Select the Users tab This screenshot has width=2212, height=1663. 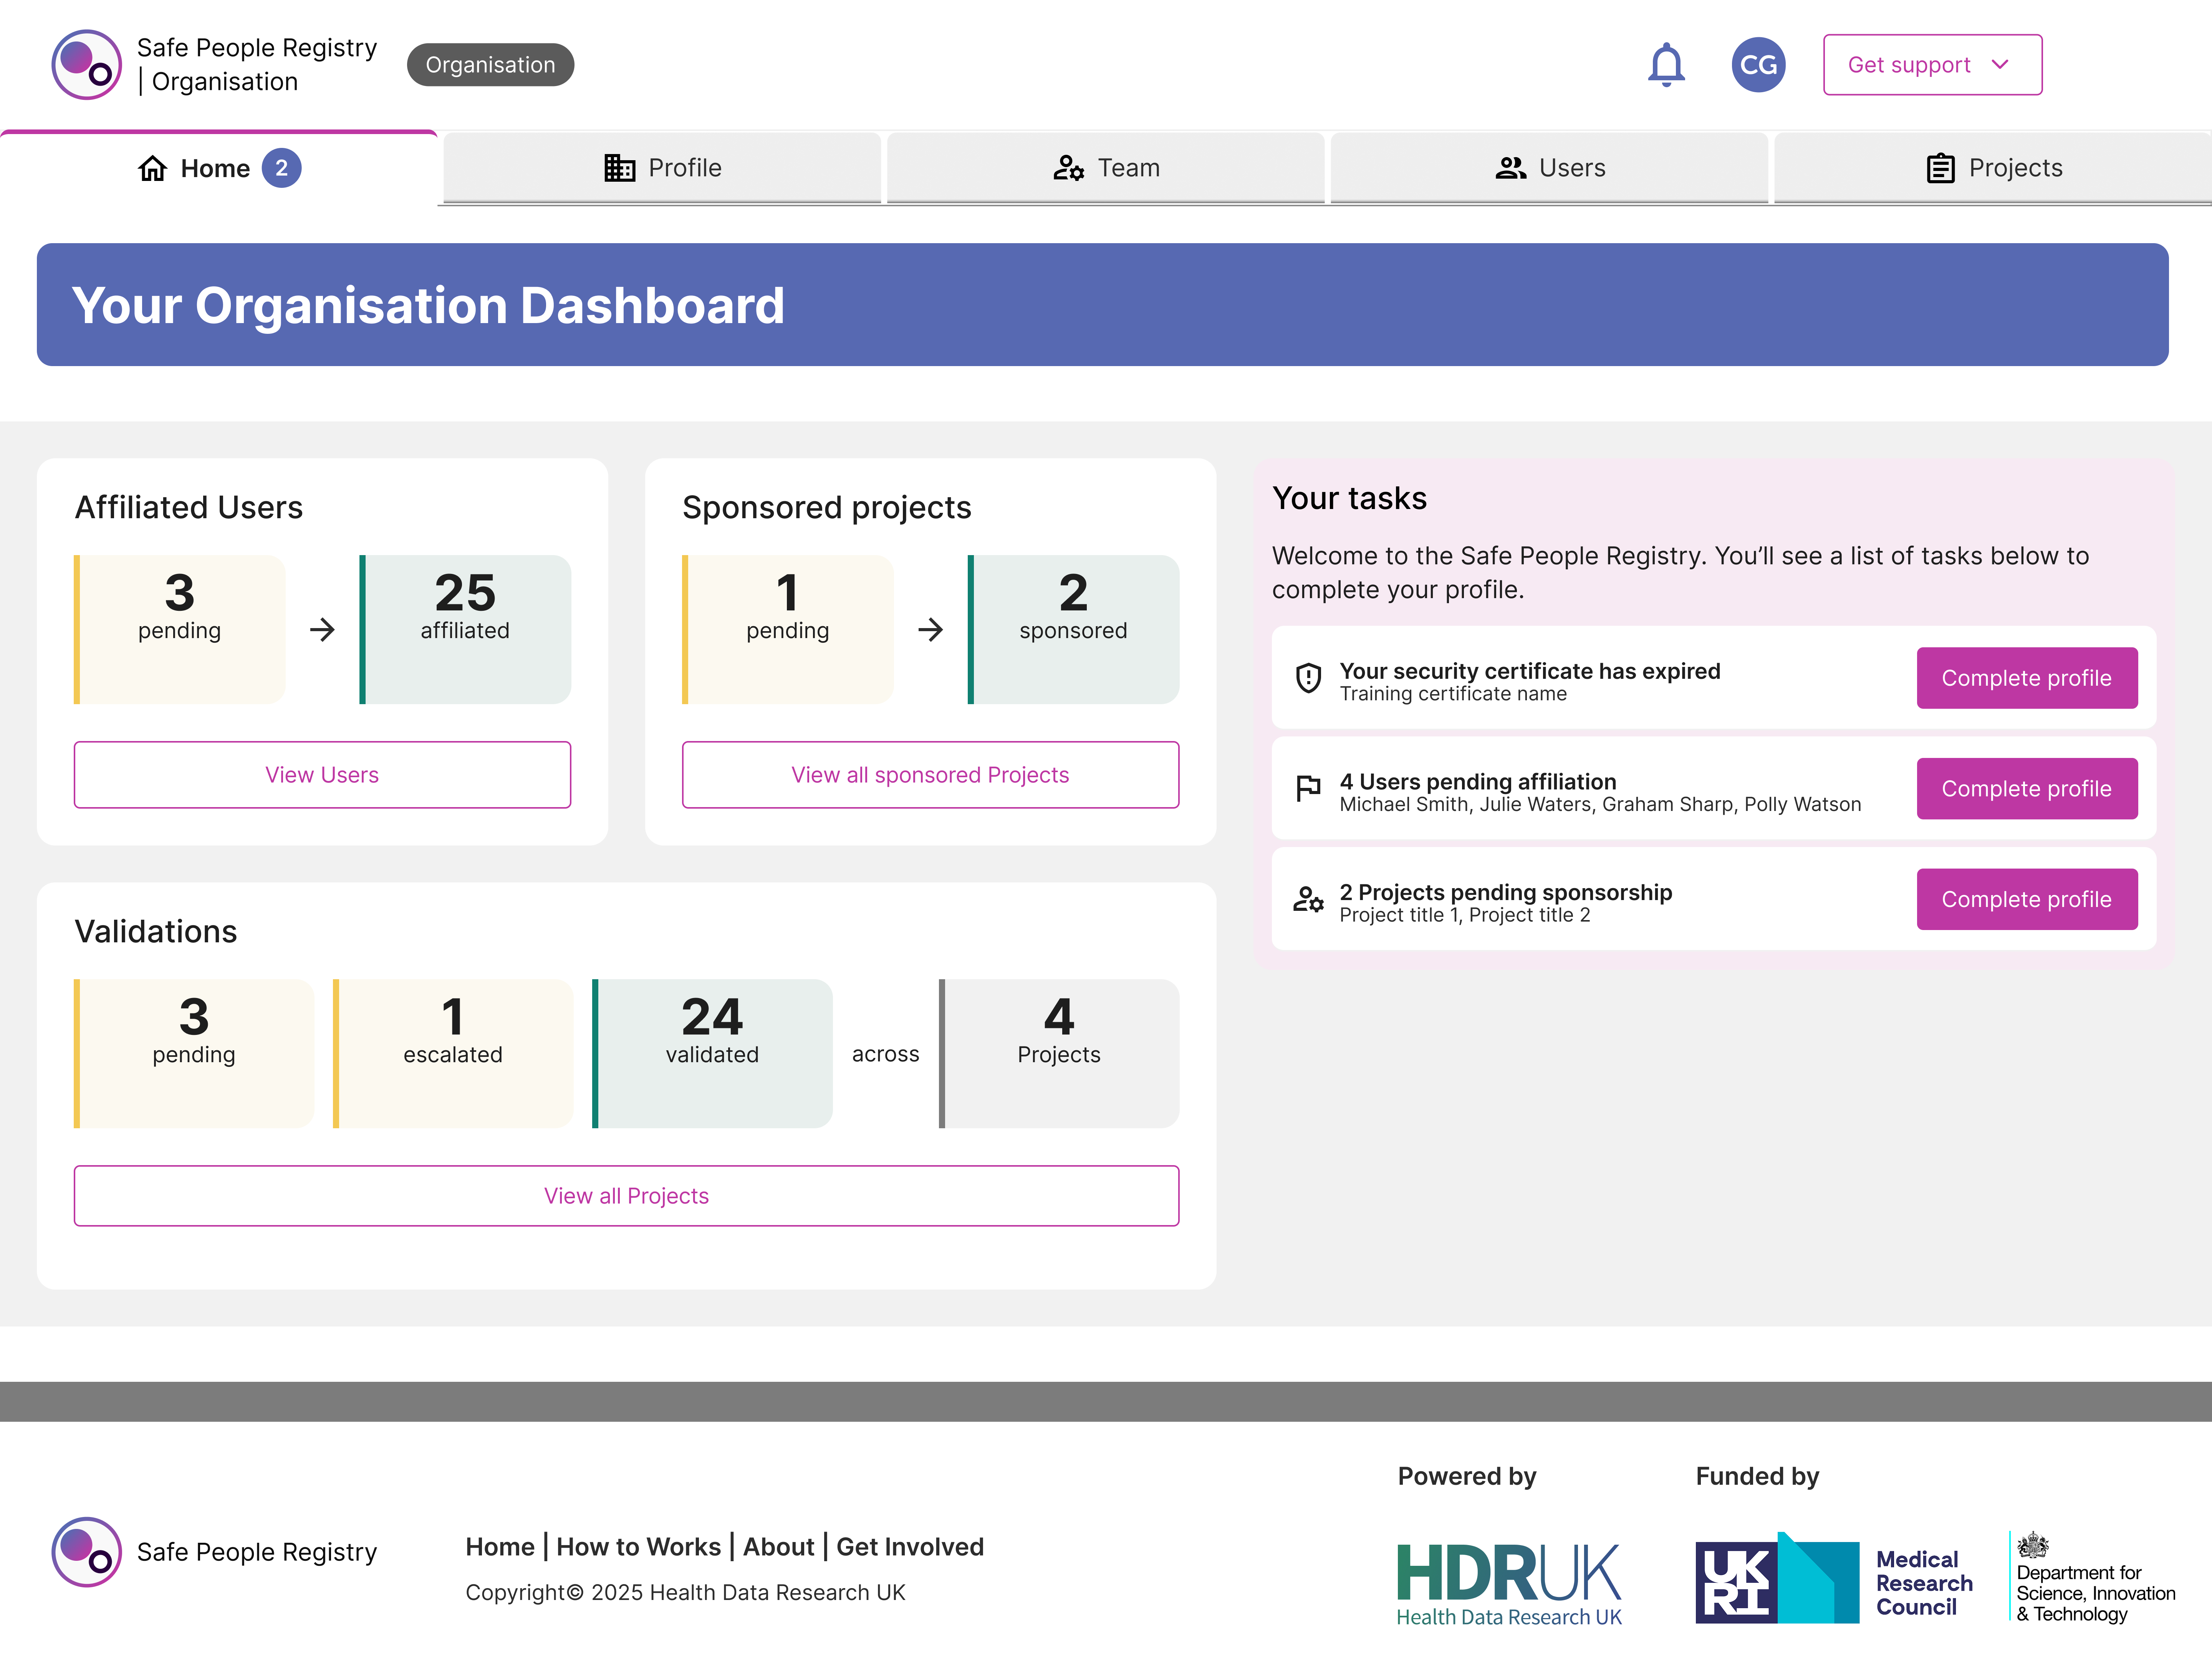point(1549,168)
